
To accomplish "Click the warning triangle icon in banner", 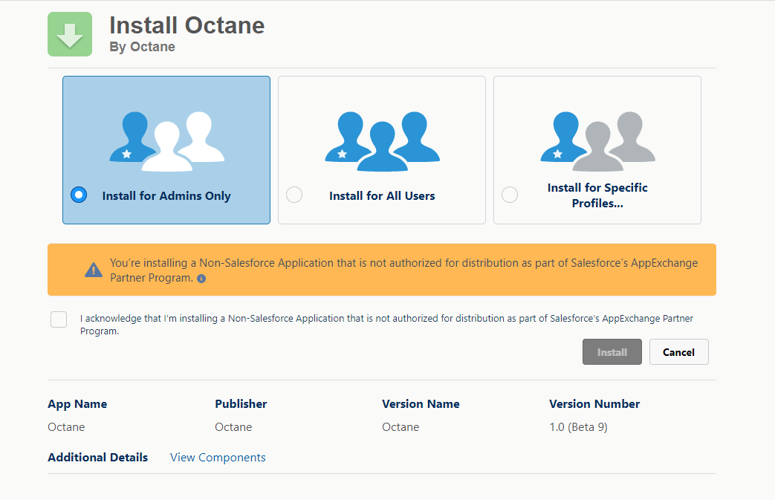I will [94, 270].
